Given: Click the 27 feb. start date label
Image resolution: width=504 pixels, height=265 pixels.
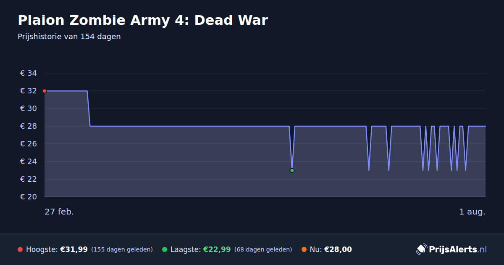Looking at the screenshot, I should coord(59,212).
